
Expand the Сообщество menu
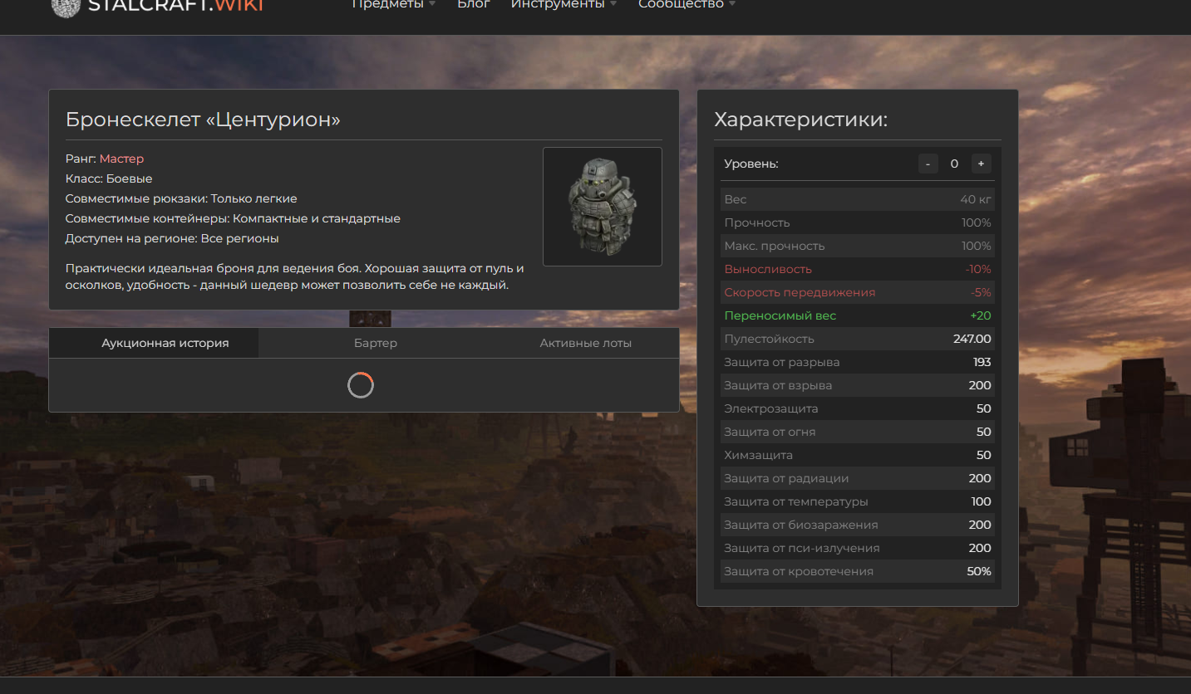click(x=687, y=5)
